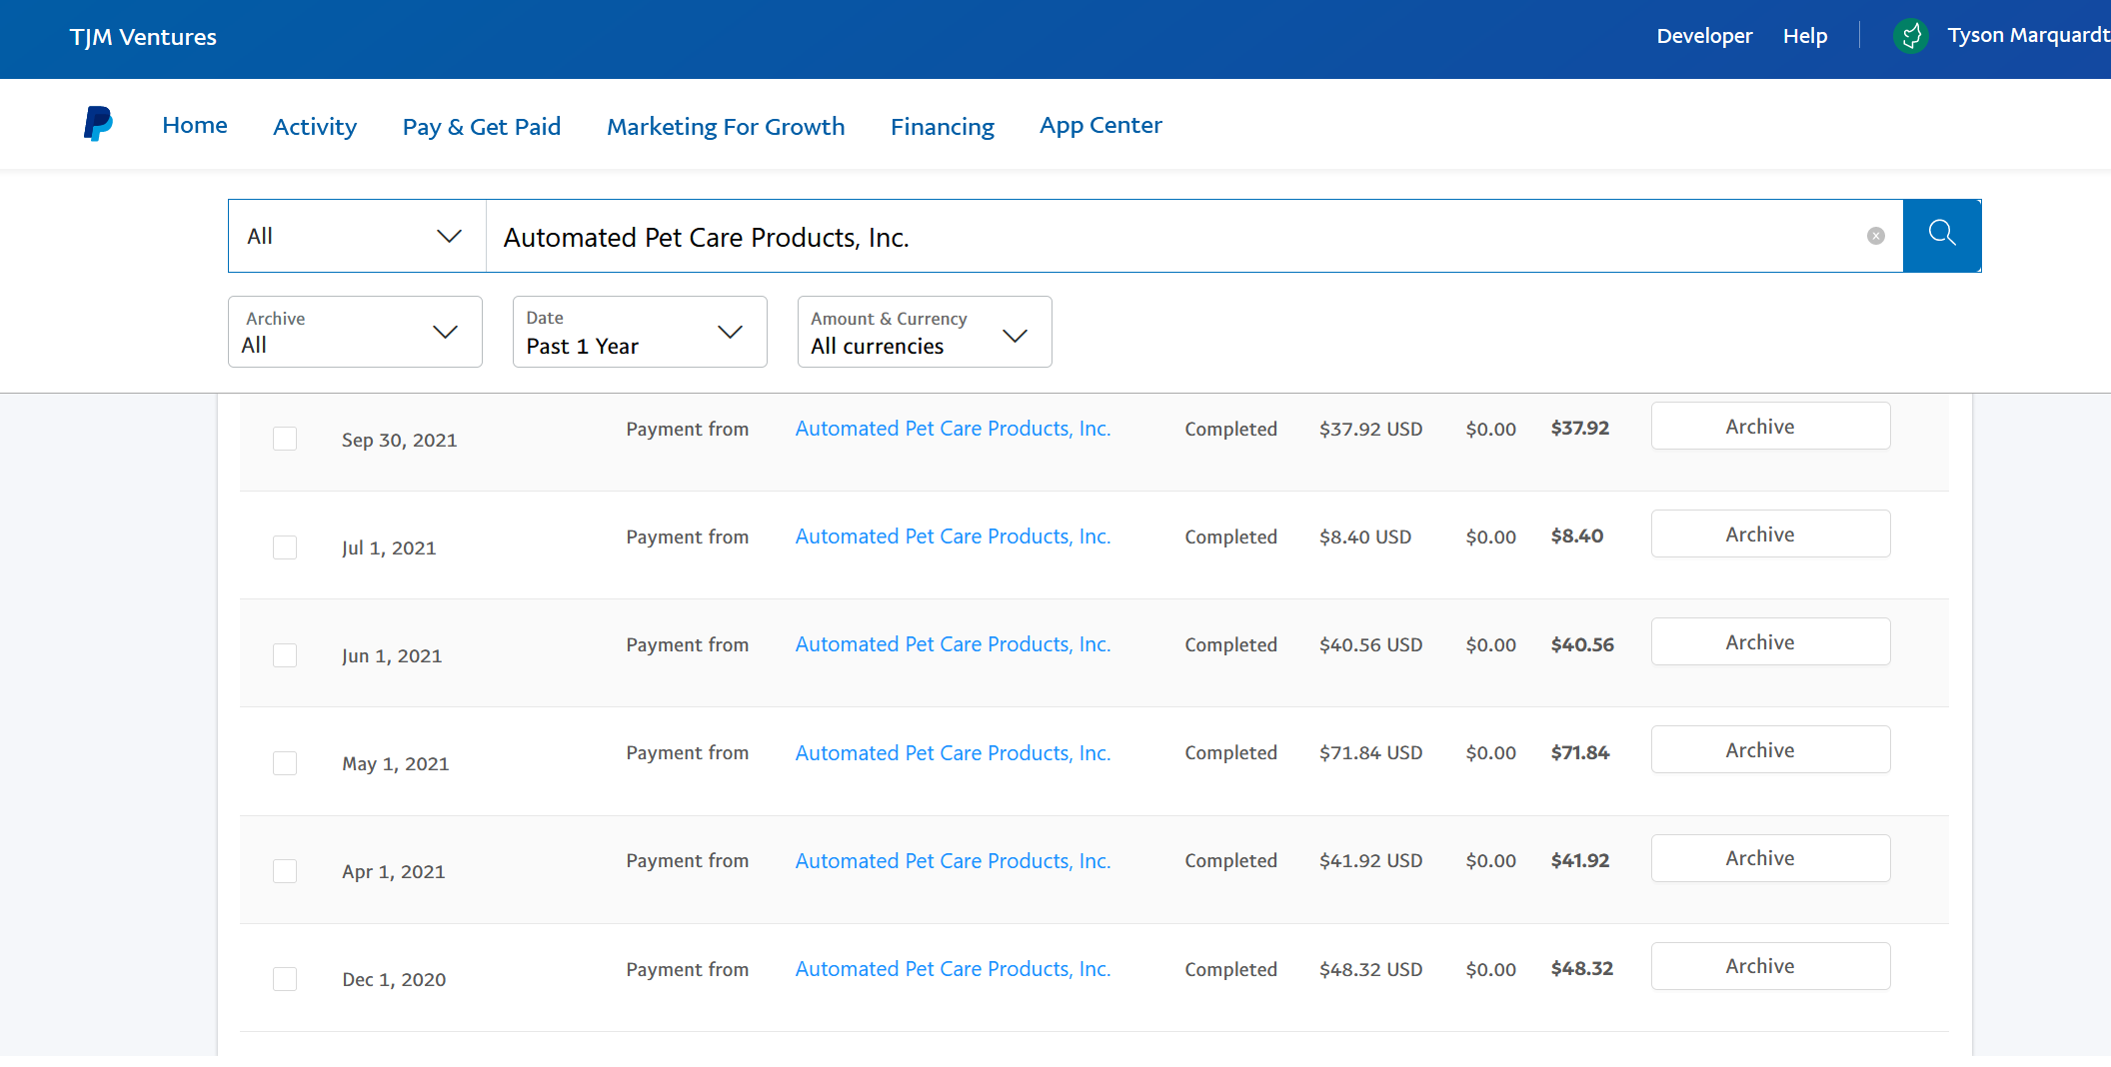Go to the Home tab
2111x1067 pixels.
195,125
